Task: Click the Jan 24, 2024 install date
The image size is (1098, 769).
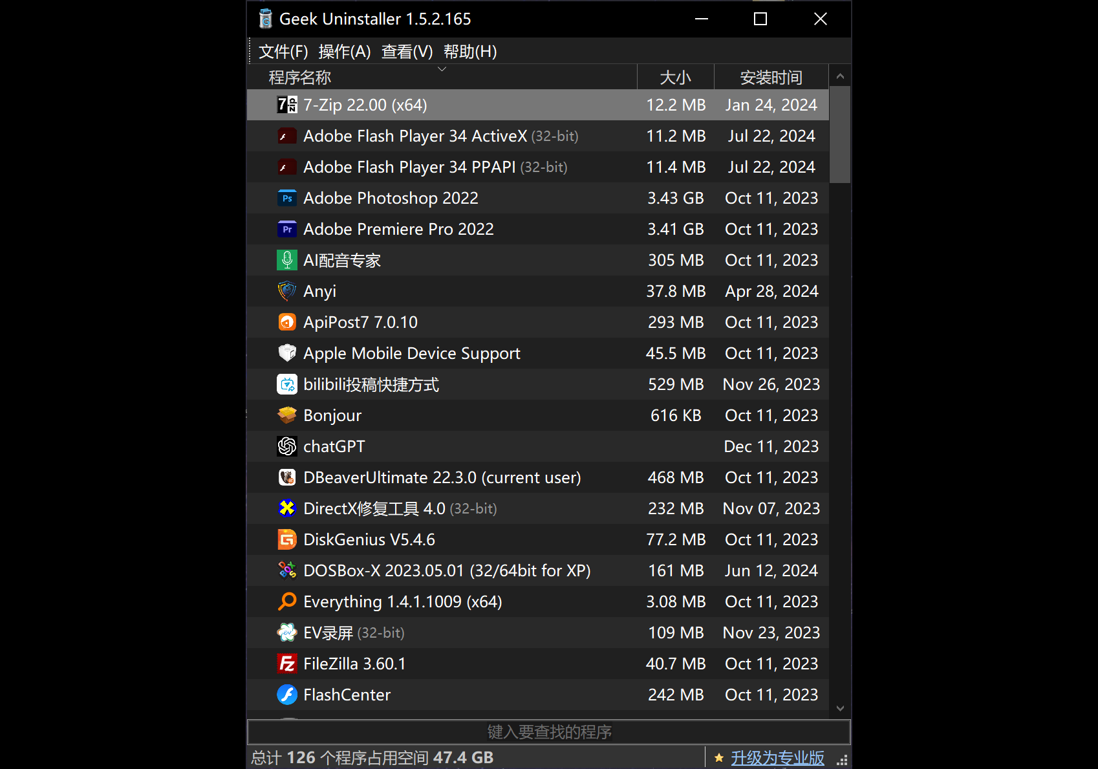Action: click(771, 105)
